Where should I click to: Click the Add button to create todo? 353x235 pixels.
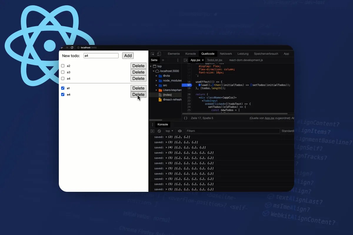point(128,55)
